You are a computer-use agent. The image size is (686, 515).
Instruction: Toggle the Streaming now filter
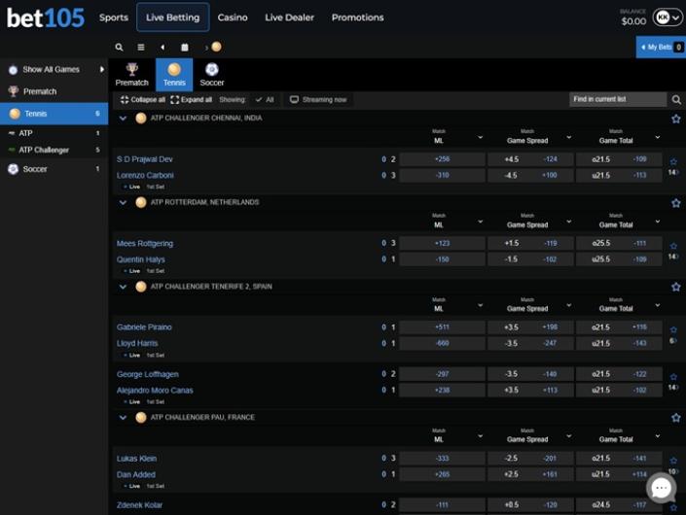(x=319, y=99)
